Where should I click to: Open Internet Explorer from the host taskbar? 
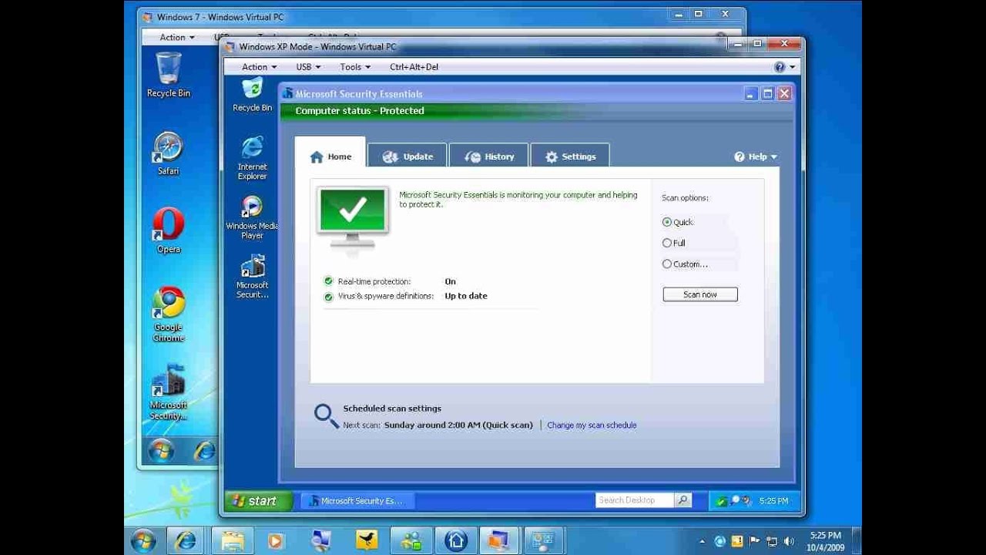pos(186,540)
